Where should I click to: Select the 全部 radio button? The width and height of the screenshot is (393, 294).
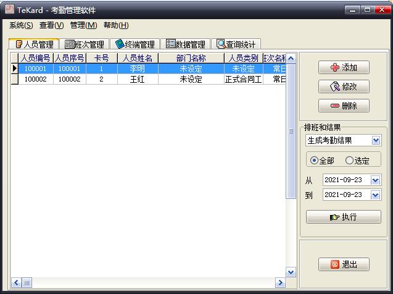click(x=314, y=161)
